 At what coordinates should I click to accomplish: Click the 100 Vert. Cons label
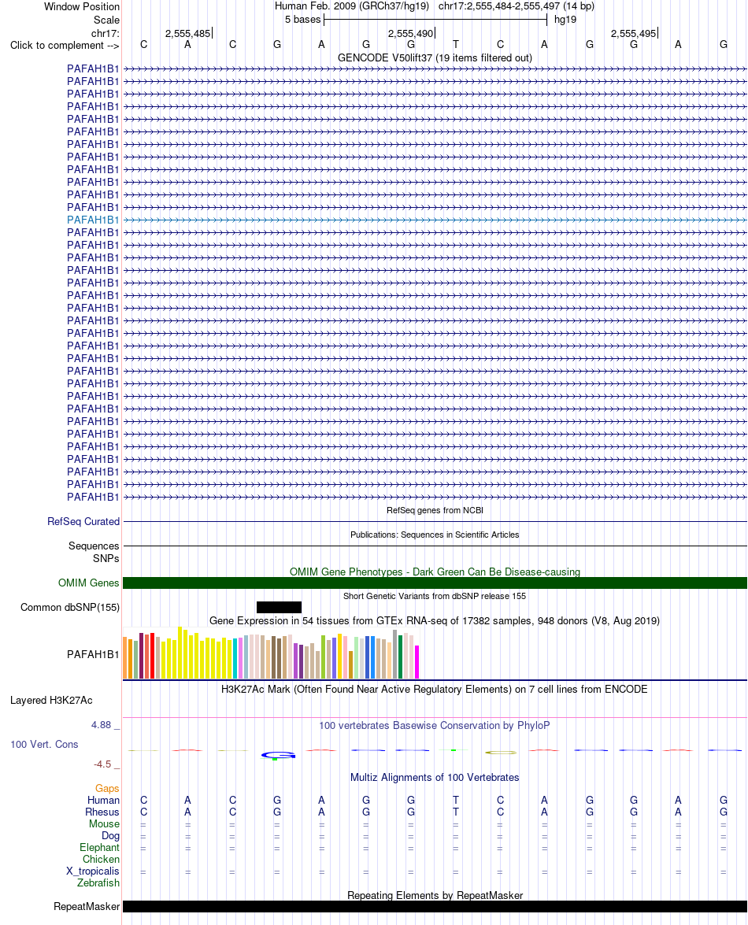pos(44,745)
